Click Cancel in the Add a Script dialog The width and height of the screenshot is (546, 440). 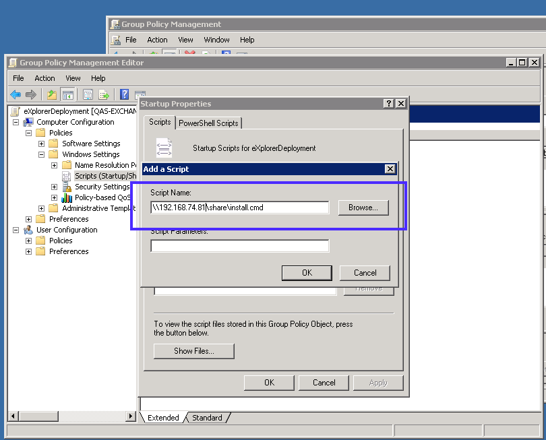tap(365, 273)
